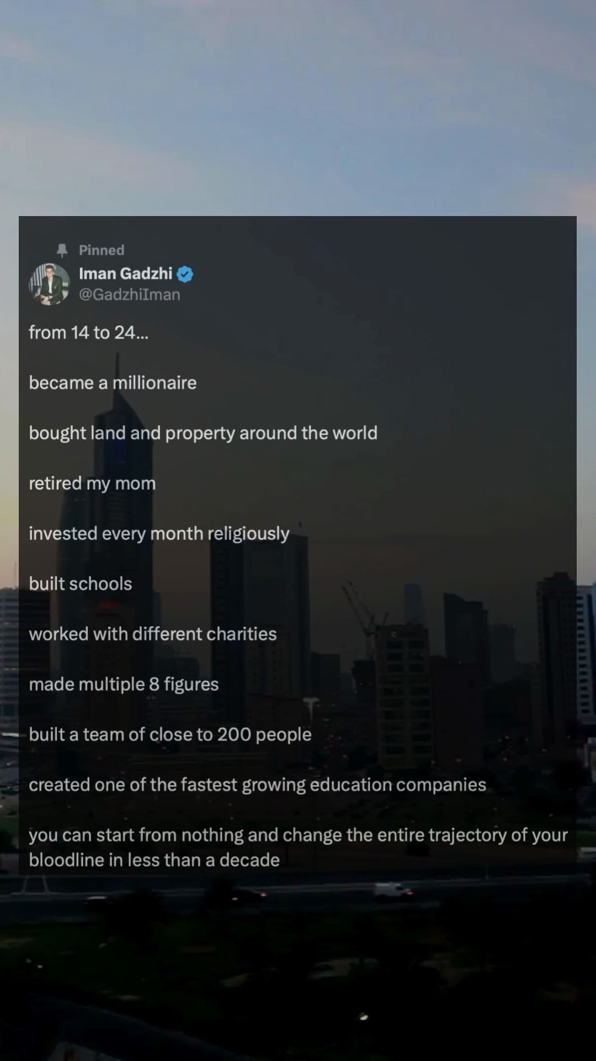Click the "bloodline in less than a decade" line
Image resolution: width=596 pixels, height=1061 pixels.
[155, 860]
